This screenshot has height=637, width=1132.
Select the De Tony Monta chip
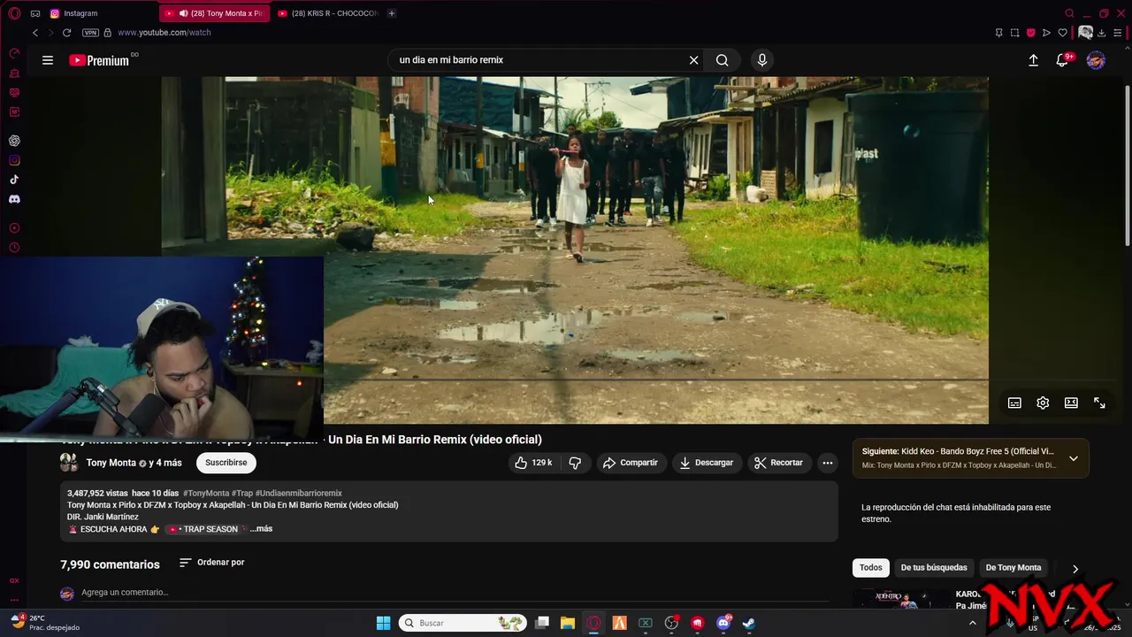[x=1013, y=568]
